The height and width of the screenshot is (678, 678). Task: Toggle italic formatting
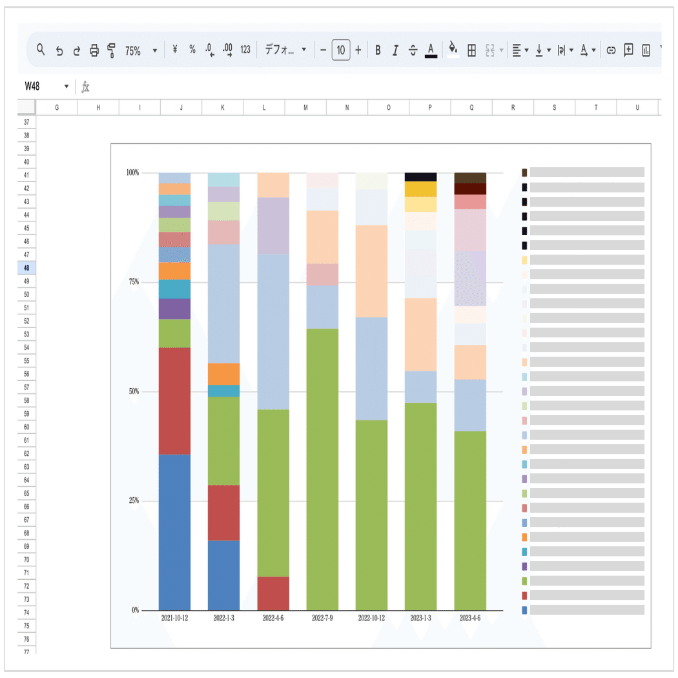coord(395,50)
